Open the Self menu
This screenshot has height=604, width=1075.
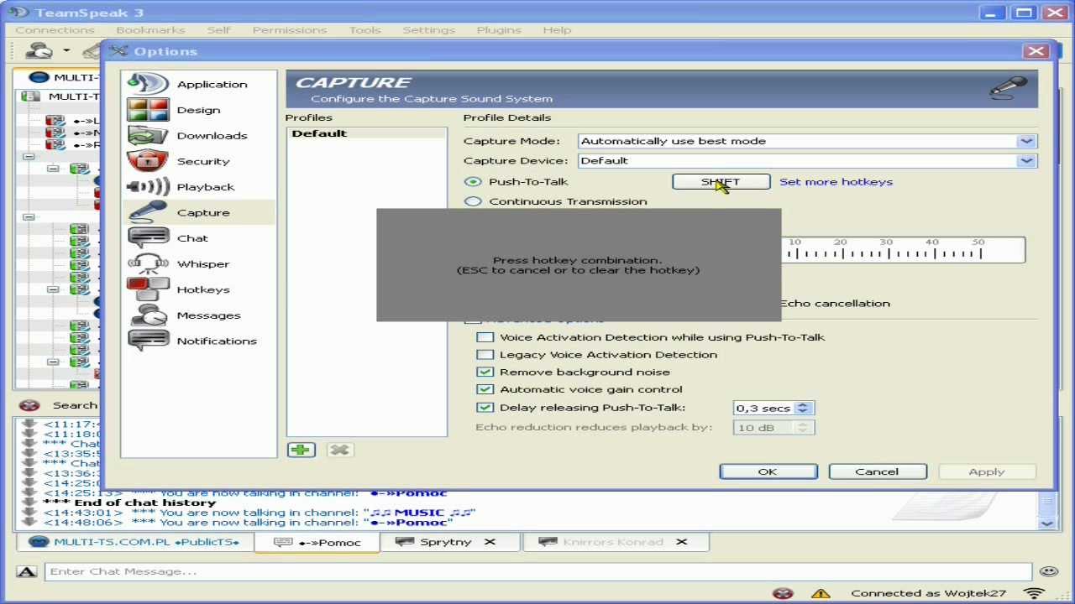click(x=218, y=30)
